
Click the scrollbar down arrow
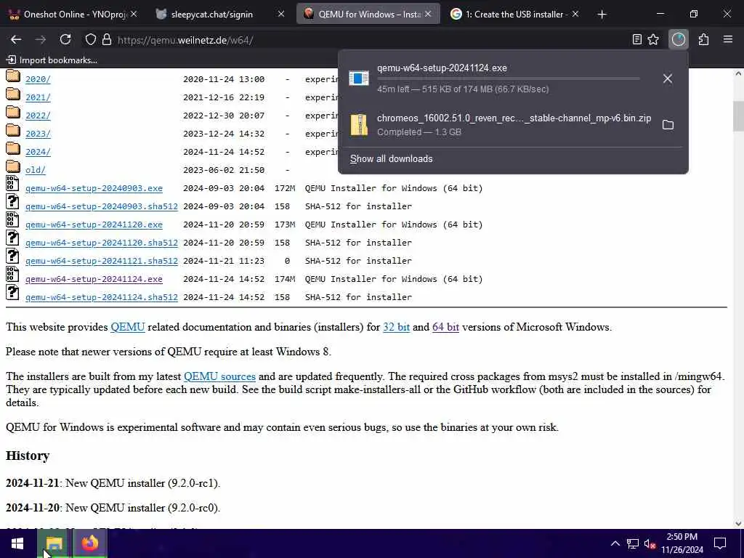click(x=738, y=524)
